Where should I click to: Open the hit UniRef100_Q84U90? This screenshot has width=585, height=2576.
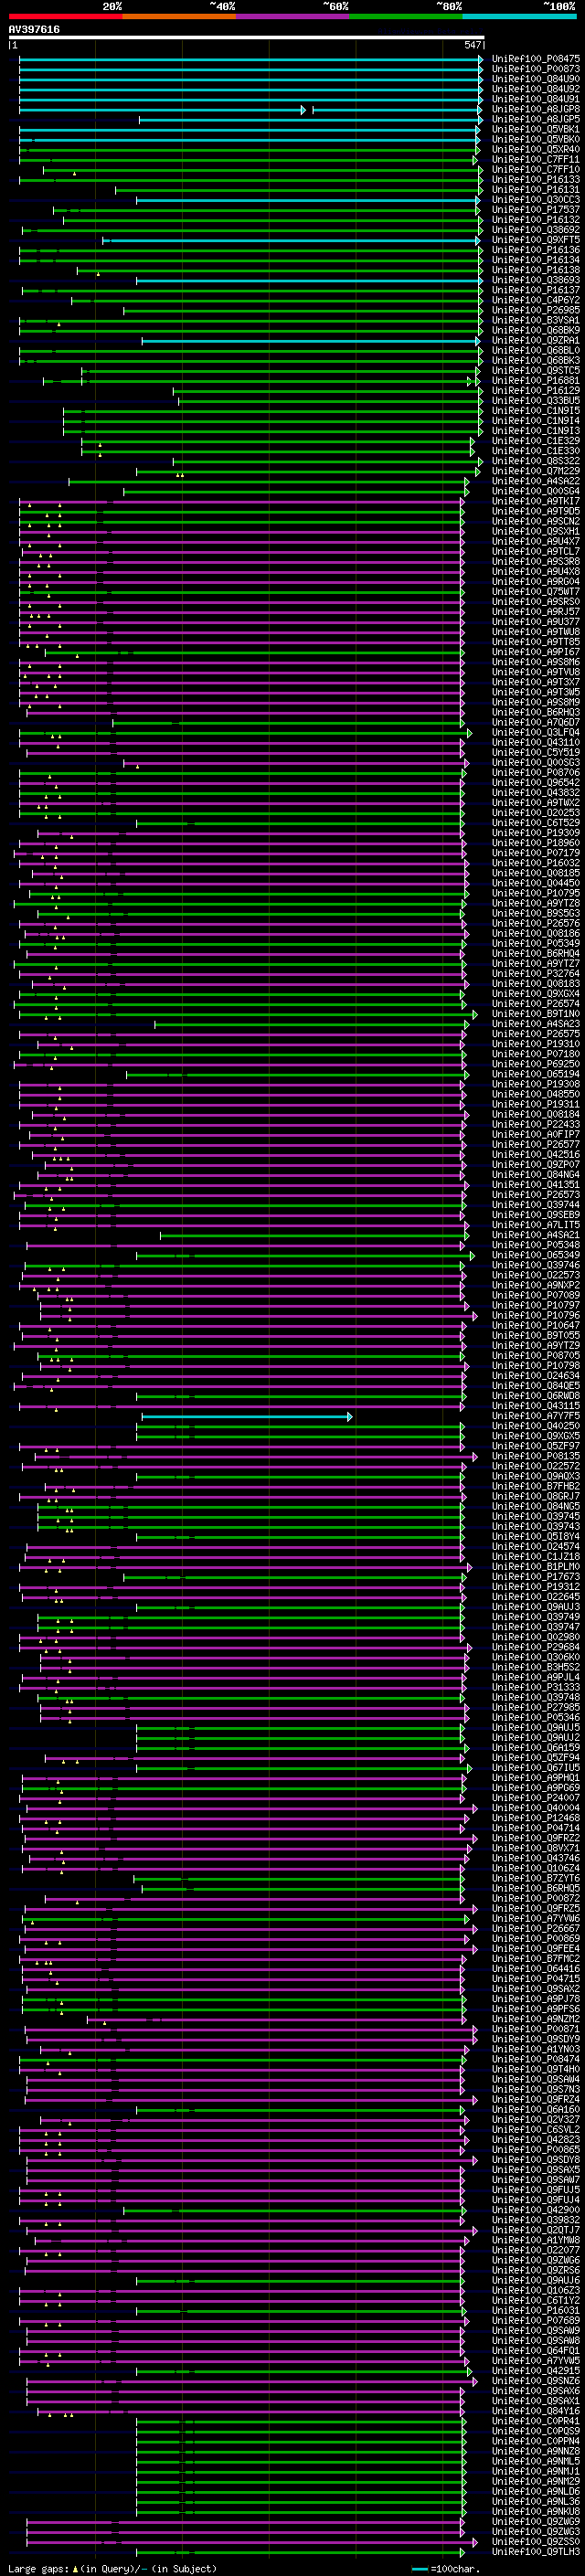[x=535, y=79]
